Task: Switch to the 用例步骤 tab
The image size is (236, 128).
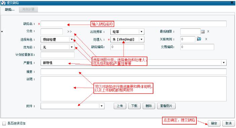Action: point(28,9)
